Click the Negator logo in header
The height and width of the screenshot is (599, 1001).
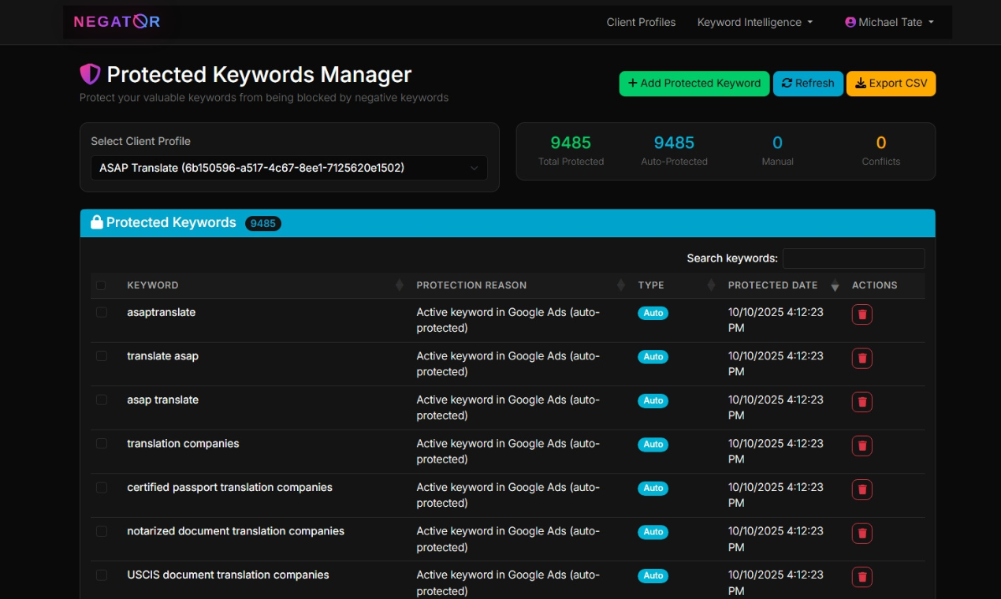117,22
